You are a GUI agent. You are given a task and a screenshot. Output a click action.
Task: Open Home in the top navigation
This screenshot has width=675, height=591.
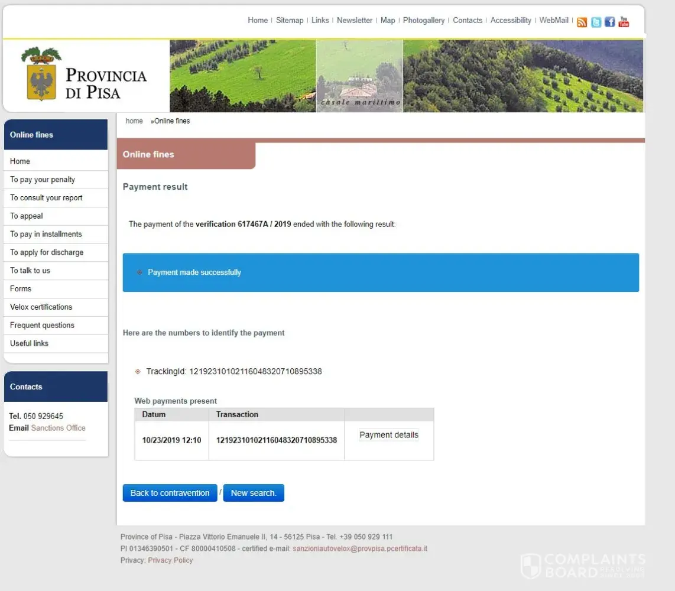(258, 20)
